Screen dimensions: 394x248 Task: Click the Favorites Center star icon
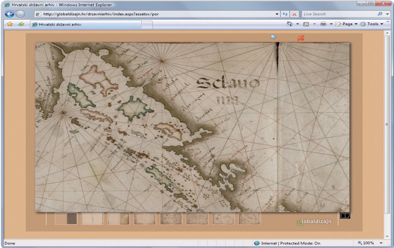(10, 24)
